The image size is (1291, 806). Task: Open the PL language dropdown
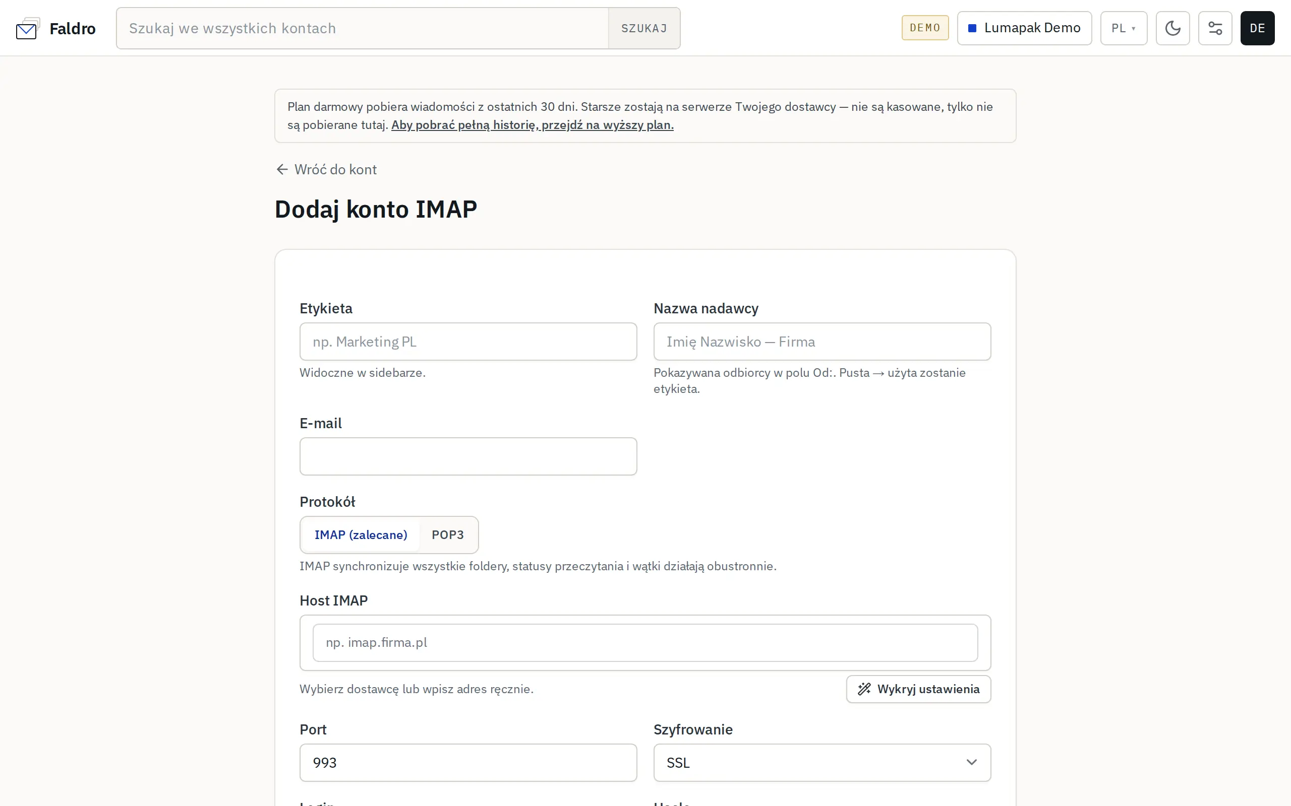pyautogui.click(x=1124, y=28)
